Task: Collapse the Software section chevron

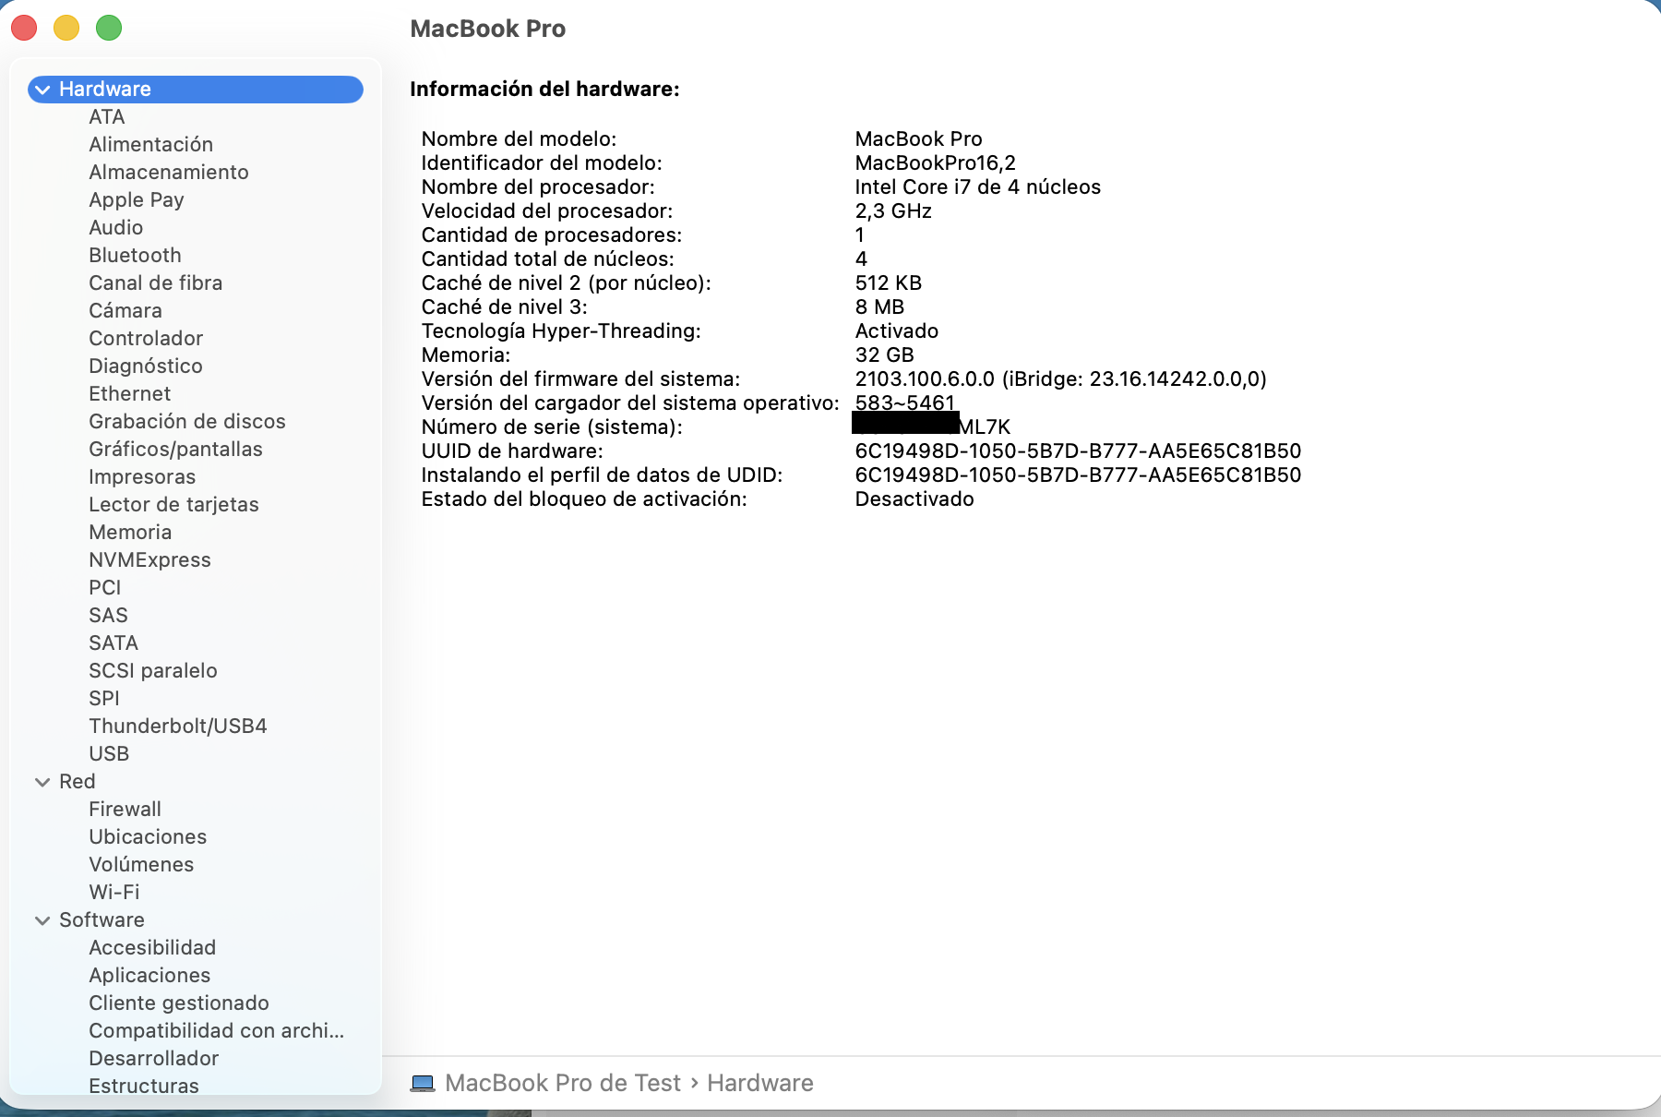Action: tap(42, 920)
